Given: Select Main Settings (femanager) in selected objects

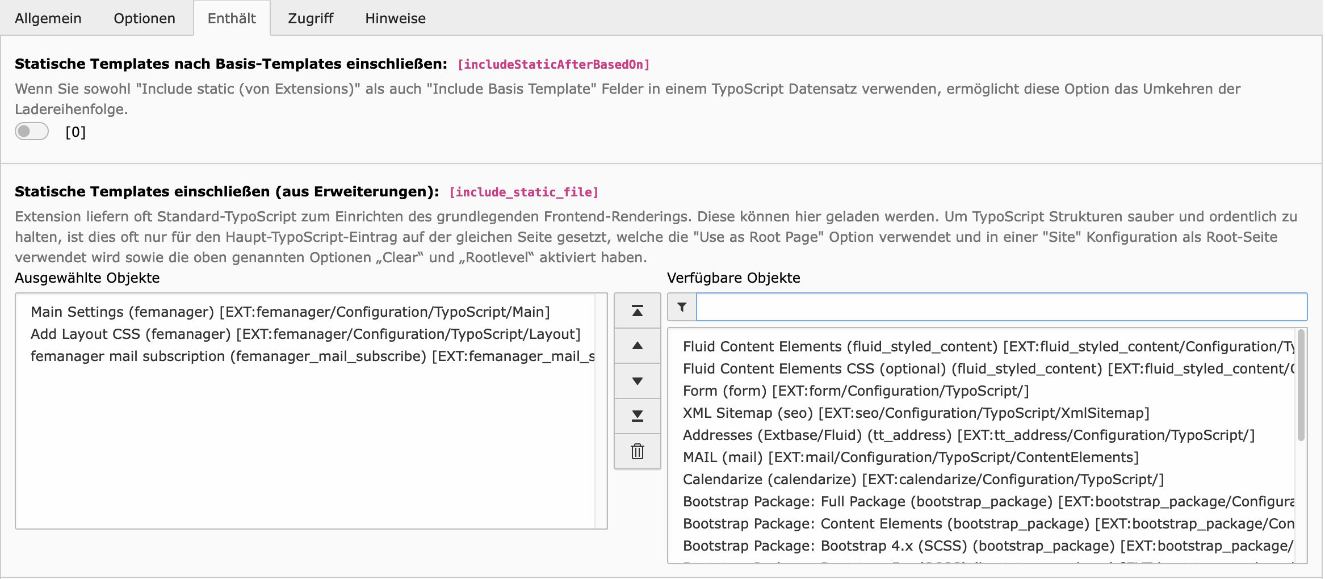Looking at the screenshot, I should coord(290,312).
